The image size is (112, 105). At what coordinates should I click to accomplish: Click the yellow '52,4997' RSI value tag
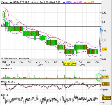tap(106, 98)
